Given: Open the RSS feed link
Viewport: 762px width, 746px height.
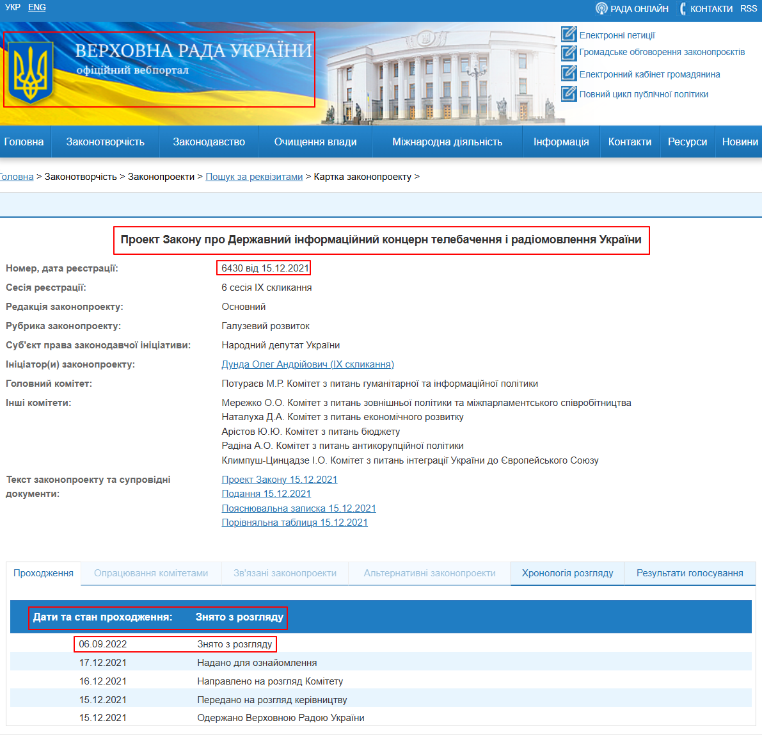Looking at the screenshot, I should click(749, 8).
